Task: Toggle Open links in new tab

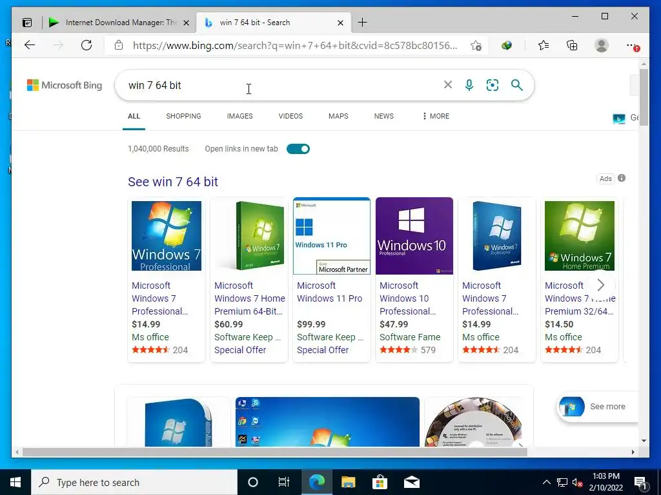Action: click(298, 149)
